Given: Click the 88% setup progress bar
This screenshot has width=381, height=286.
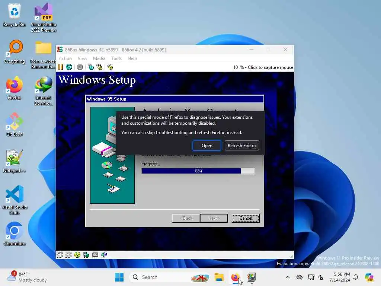Looking at the screenshot, I should tap(198, 171).
